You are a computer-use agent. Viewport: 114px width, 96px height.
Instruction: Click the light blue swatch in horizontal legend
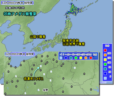(61, 58)
